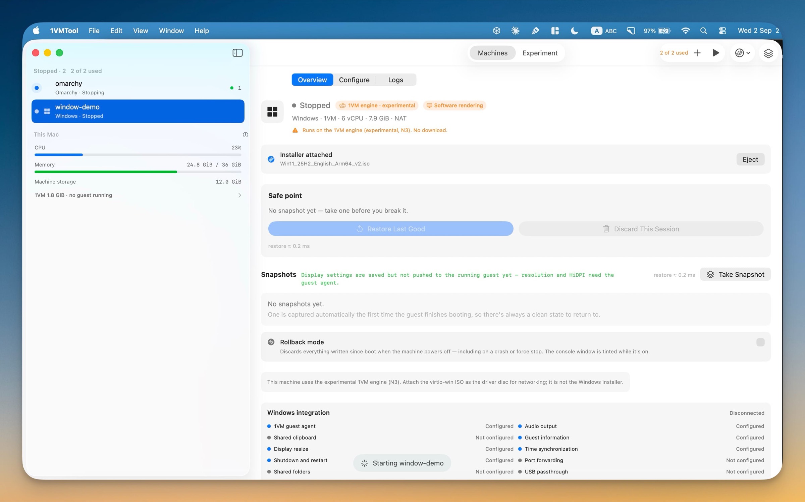Open the display target dropdown in toolbar
The height and width of the screenshot is (502, 805).
(742, 53)
